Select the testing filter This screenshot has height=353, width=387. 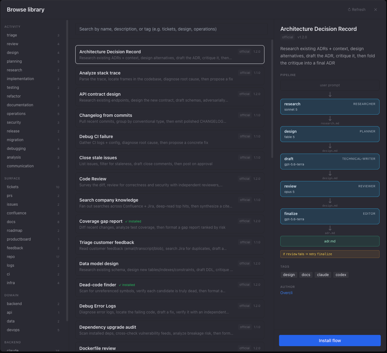[x=33, y=88]
